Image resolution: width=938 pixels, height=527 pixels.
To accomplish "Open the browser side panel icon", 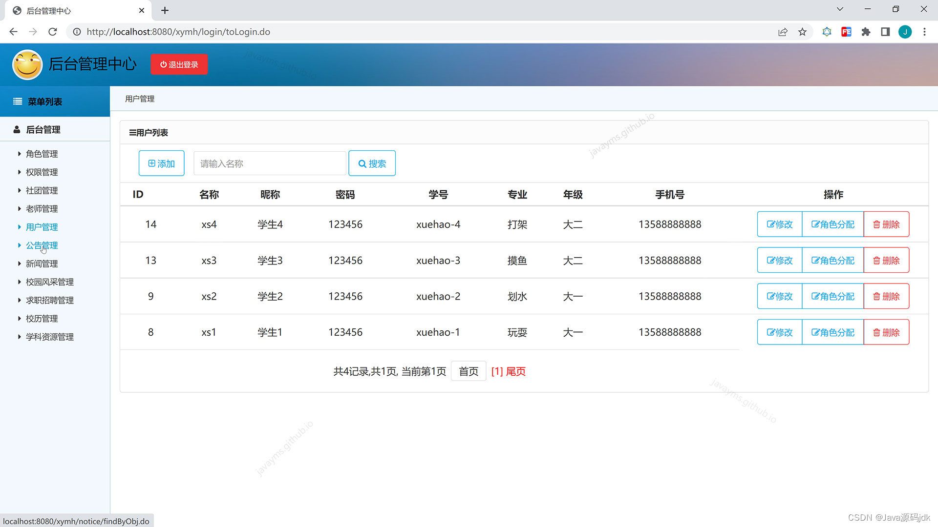I will point(885,32).
